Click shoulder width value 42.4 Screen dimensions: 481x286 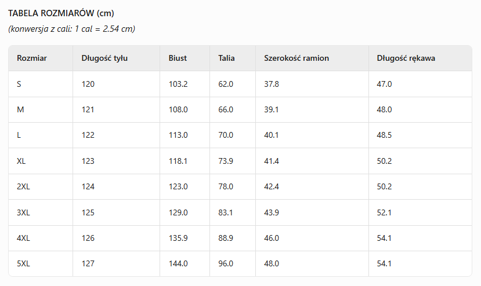[272, 186]
